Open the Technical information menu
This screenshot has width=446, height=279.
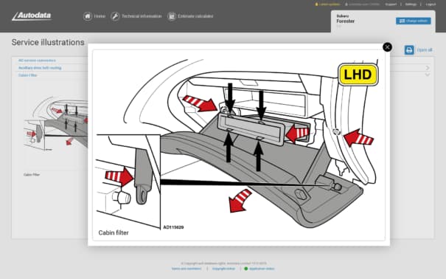pyautogui.click(x=142, y=16)
